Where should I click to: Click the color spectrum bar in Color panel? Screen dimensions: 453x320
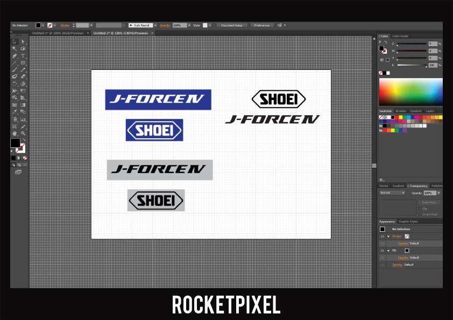point(411,91)
